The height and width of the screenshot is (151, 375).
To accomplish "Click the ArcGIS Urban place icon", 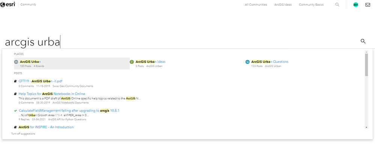I will tap(16, 62).
